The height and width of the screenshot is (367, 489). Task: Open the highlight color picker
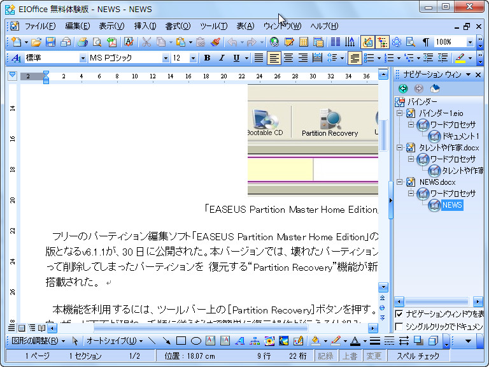point(470,58)
